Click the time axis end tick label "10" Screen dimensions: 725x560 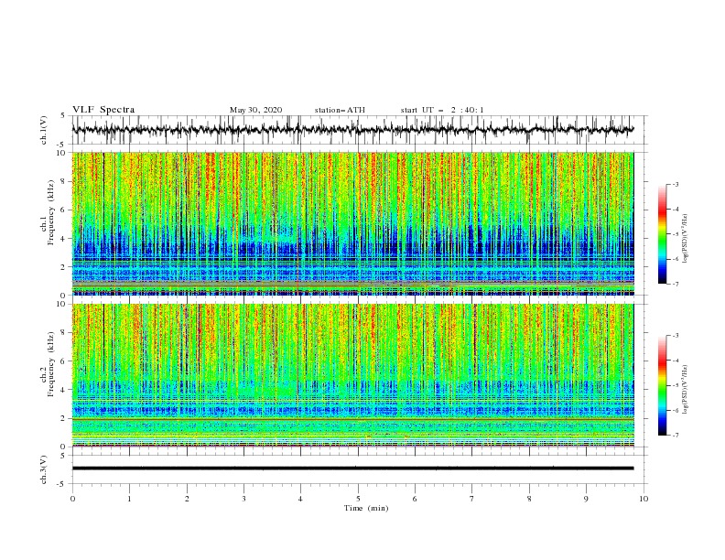[644, 499]
